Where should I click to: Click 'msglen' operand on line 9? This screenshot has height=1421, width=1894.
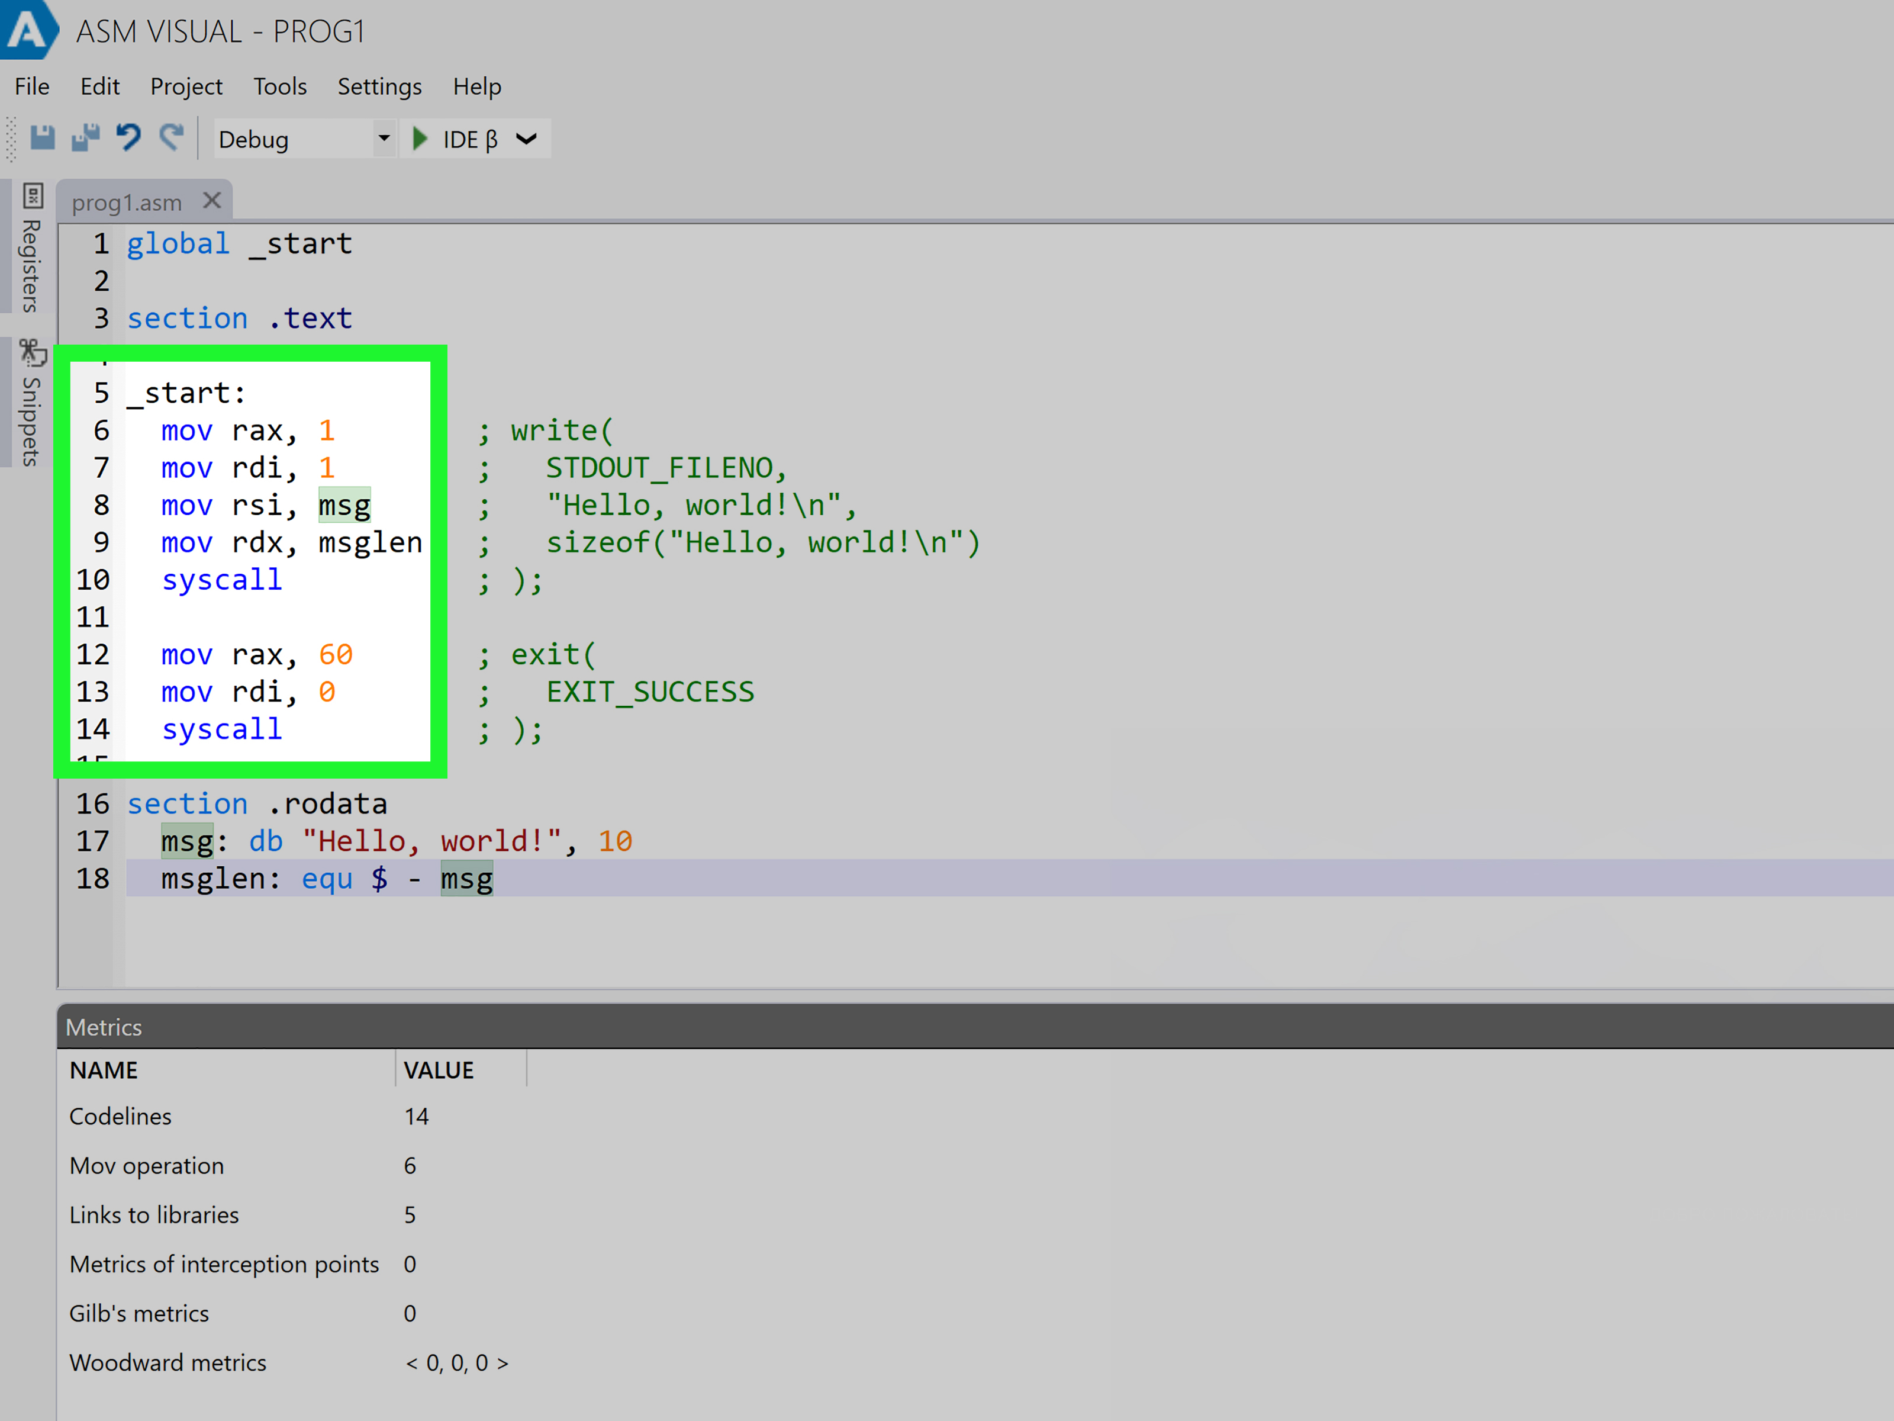[x=371, y=543]
